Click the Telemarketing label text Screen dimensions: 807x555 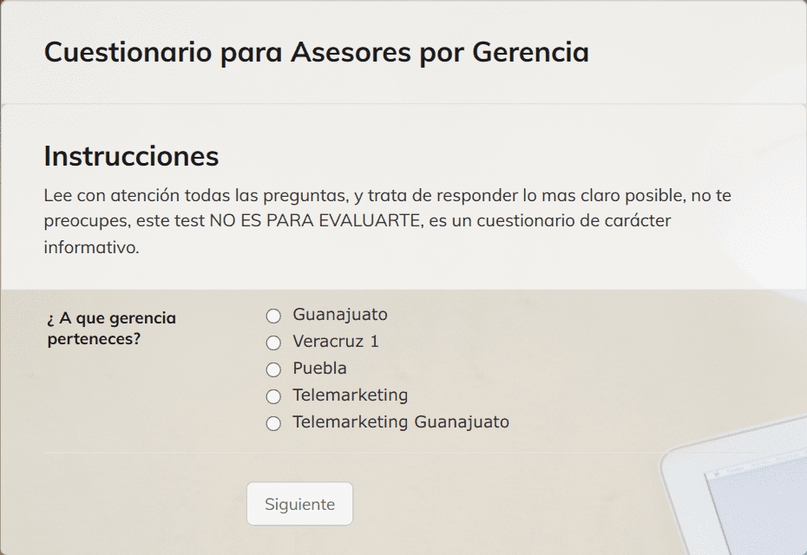[351, 395]
